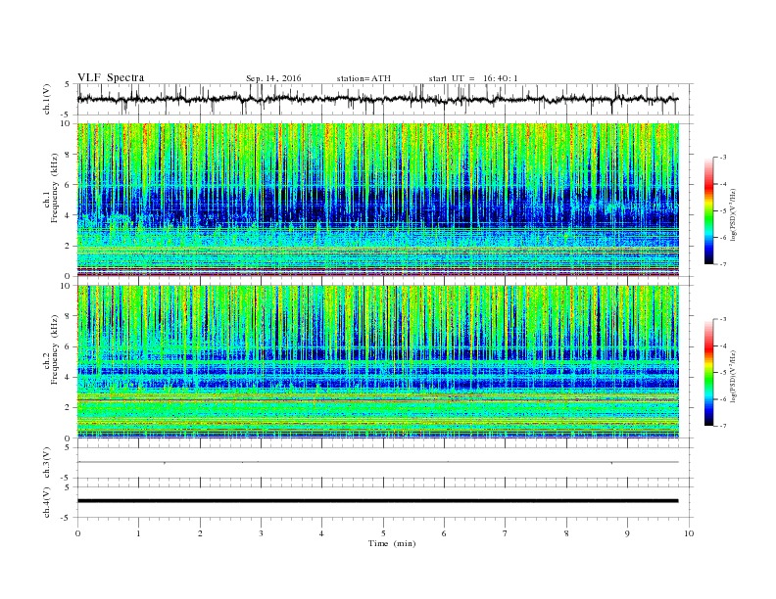776x599 pixels.
Task: Click the "-3" tick on ch.1 color bar
Action: pyautogui.click(x=723, y=158)
